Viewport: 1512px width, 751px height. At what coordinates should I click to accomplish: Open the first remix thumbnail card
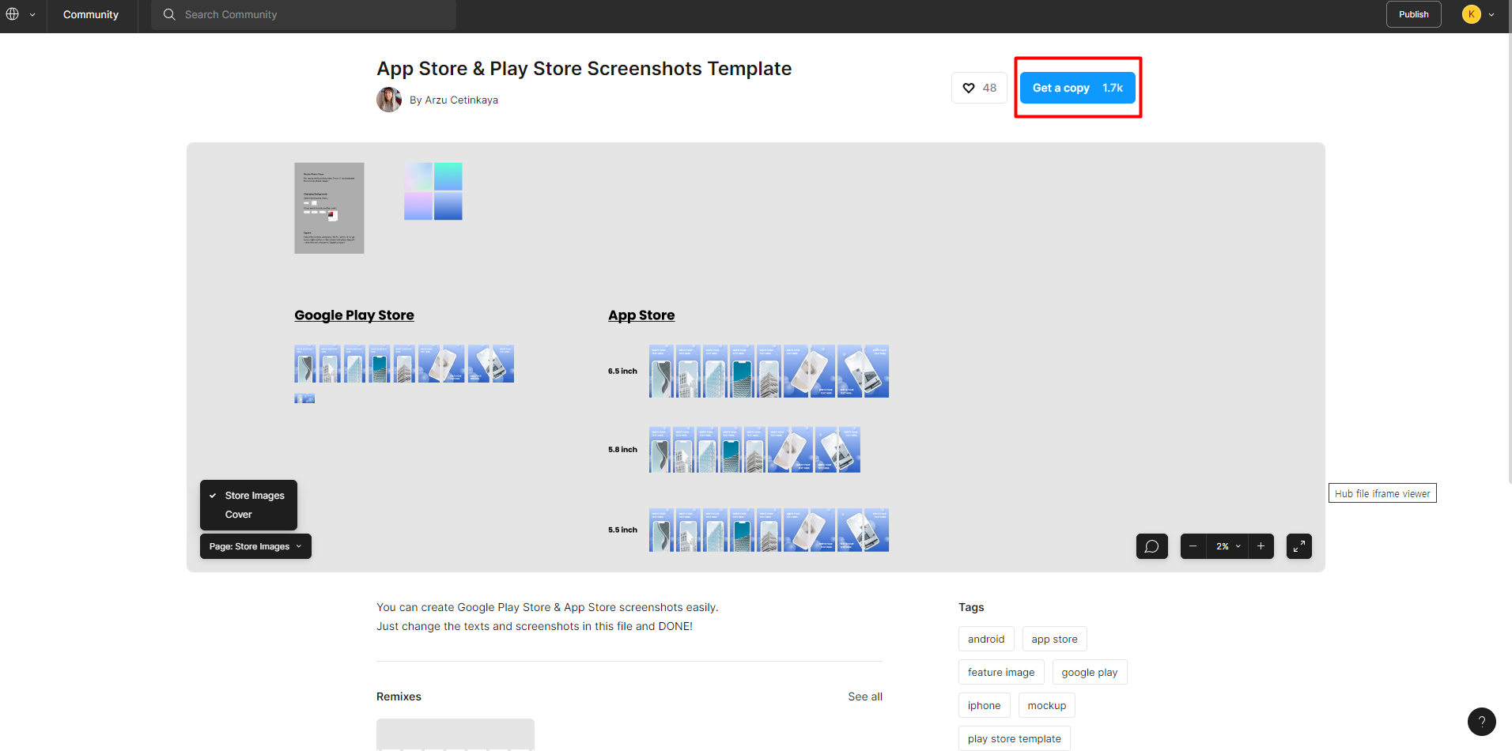click(x=455, y=734)
